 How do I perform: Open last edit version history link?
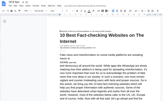(85, 6)
